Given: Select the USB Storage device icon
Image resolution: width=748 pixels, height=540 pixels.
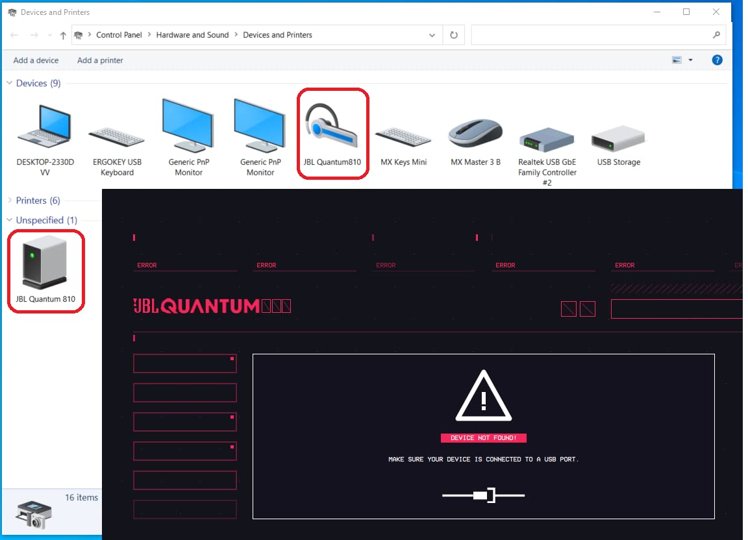Looking at the screenshot, I should (x=618, y=138).
